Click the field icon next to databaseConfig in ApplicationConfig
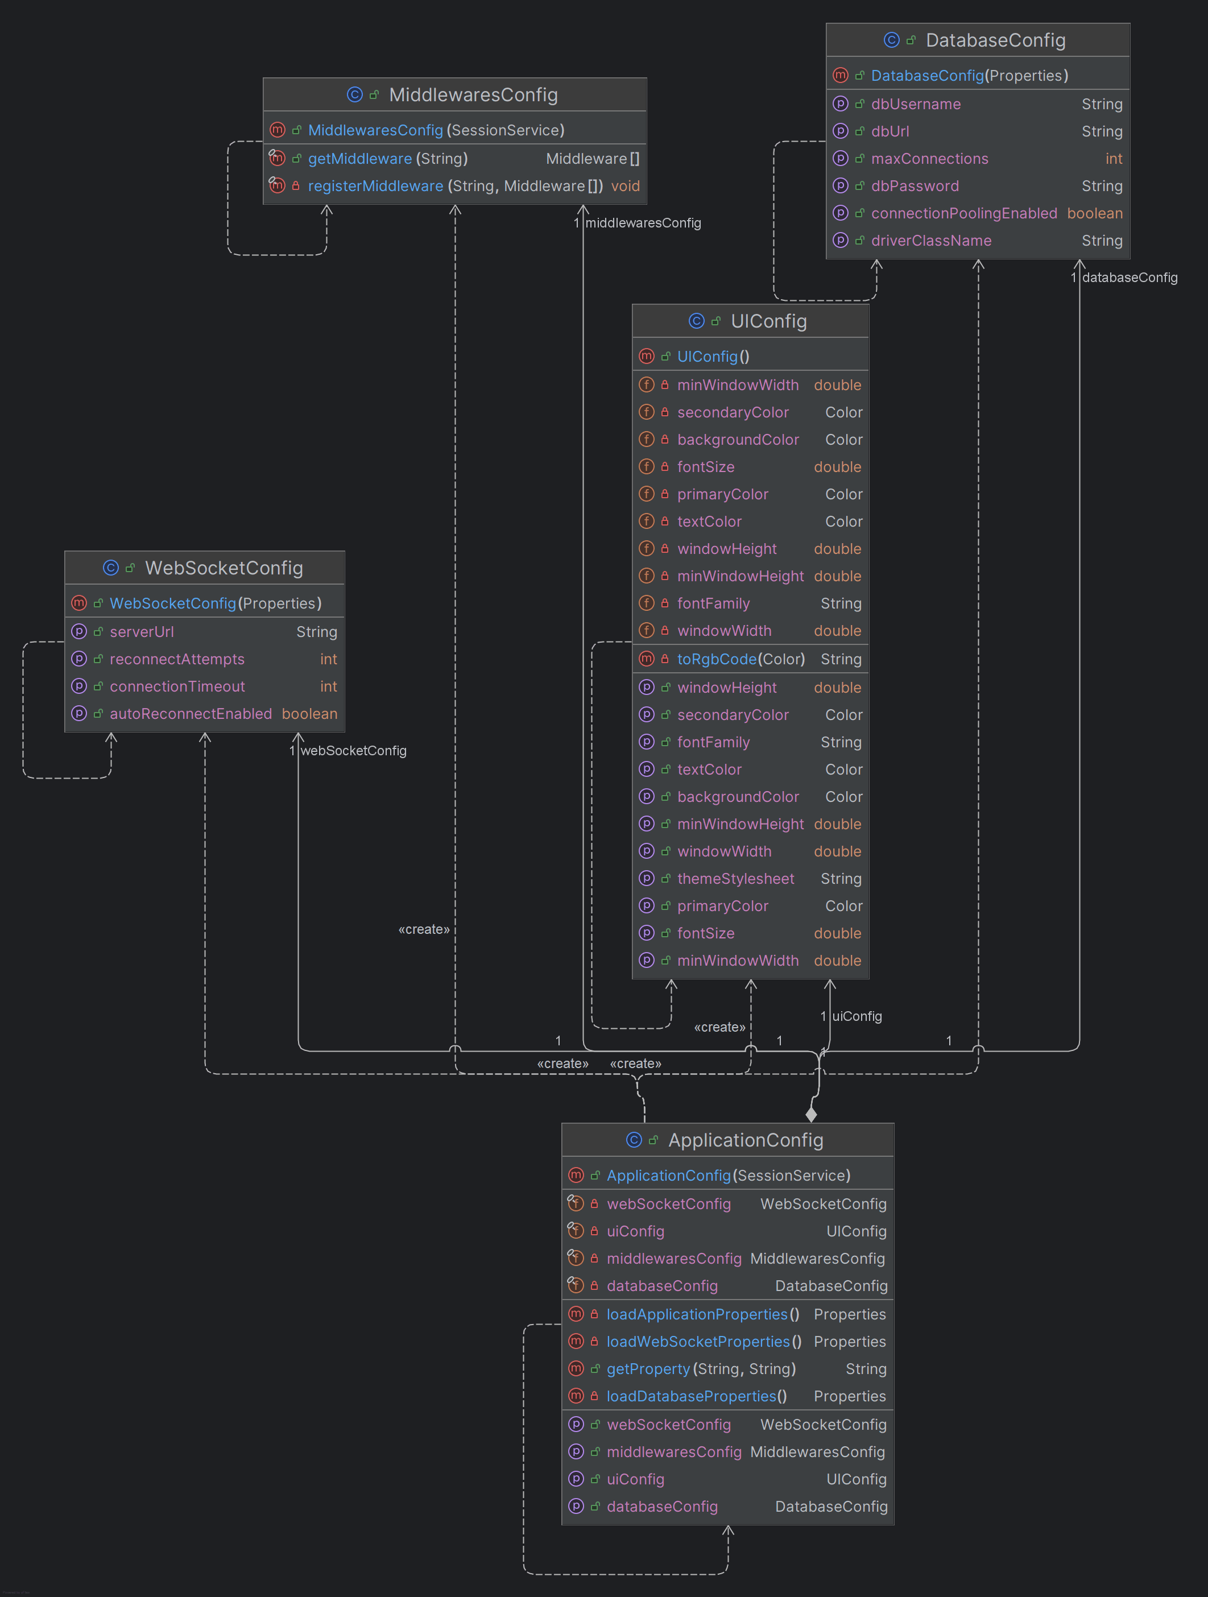The image size is (1208, 1597). click(x=576, y=1286)
